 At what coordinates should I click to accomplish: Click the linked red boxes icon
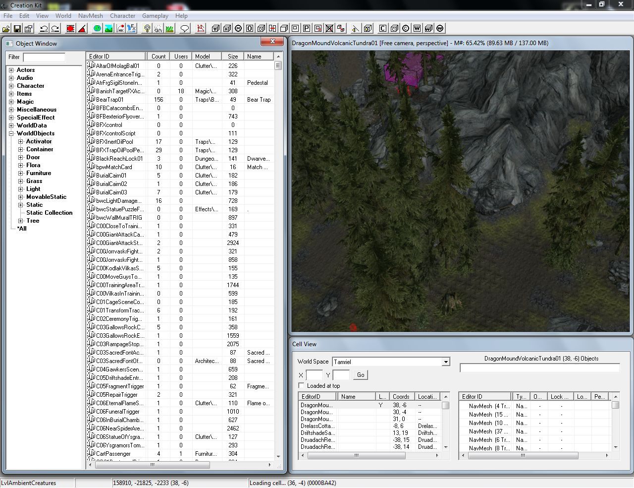click(341, 29)
